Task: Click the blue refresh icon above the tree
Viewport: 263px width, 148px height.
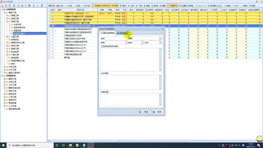Action: 14,6
